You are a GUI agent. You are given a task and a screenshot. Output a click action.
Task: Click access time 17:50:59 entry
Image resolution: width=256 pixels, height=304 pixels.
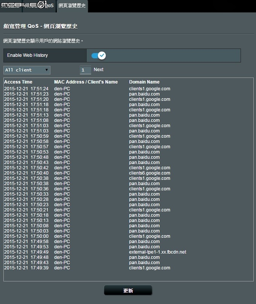26,136
